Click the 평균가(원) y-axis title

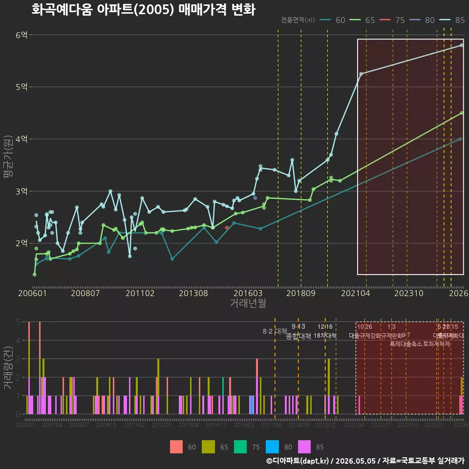point(8,157)
